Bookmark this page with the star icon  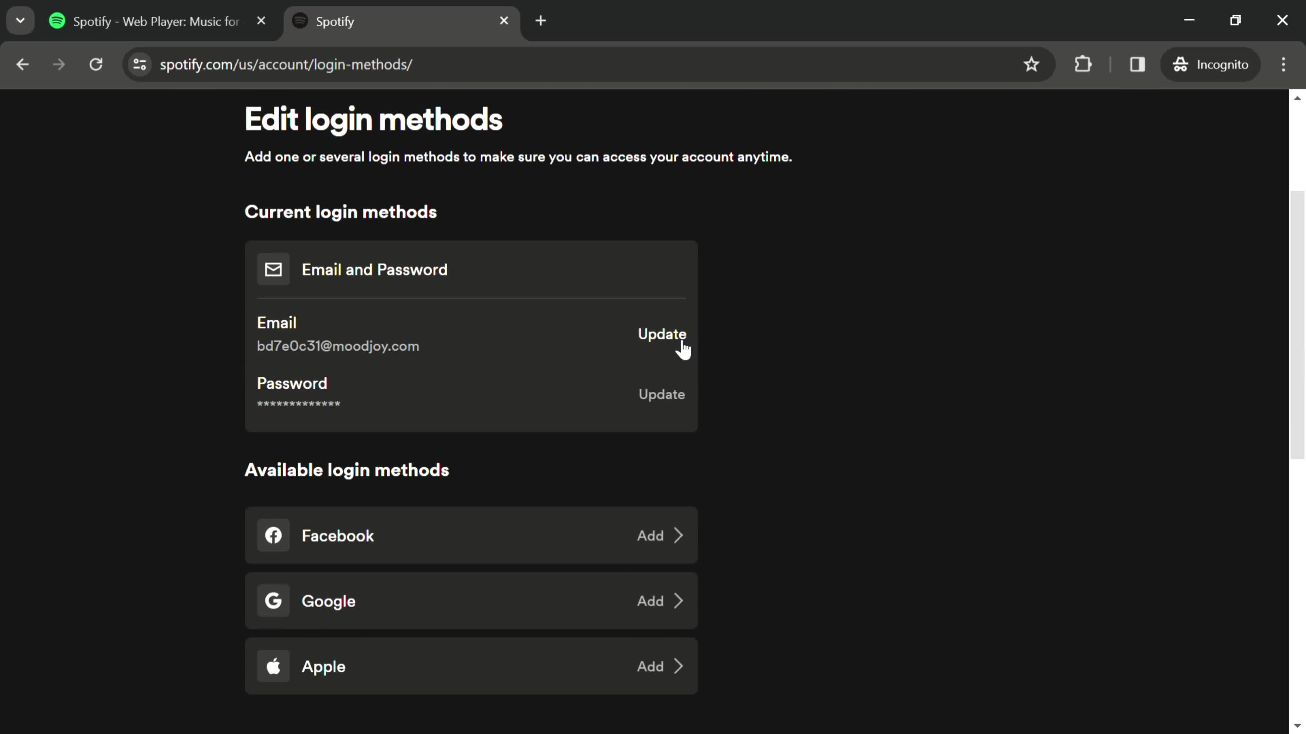click(x=1031, y=64)
